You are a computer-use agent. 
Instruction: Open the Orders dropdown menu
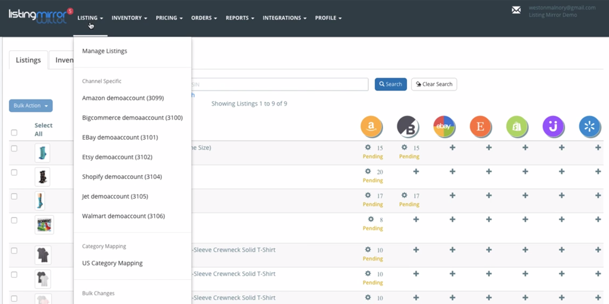[x=204, y=18]
